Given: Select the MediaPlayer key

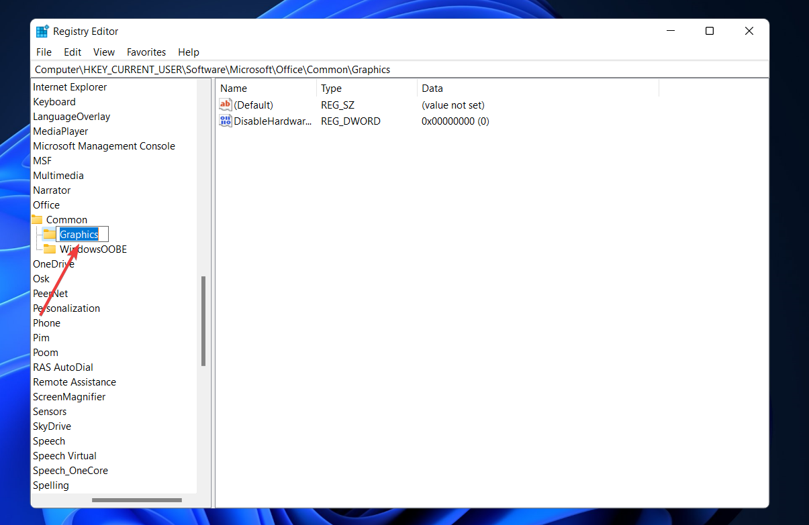Looking at the screenshot, I should click(60, 131).
